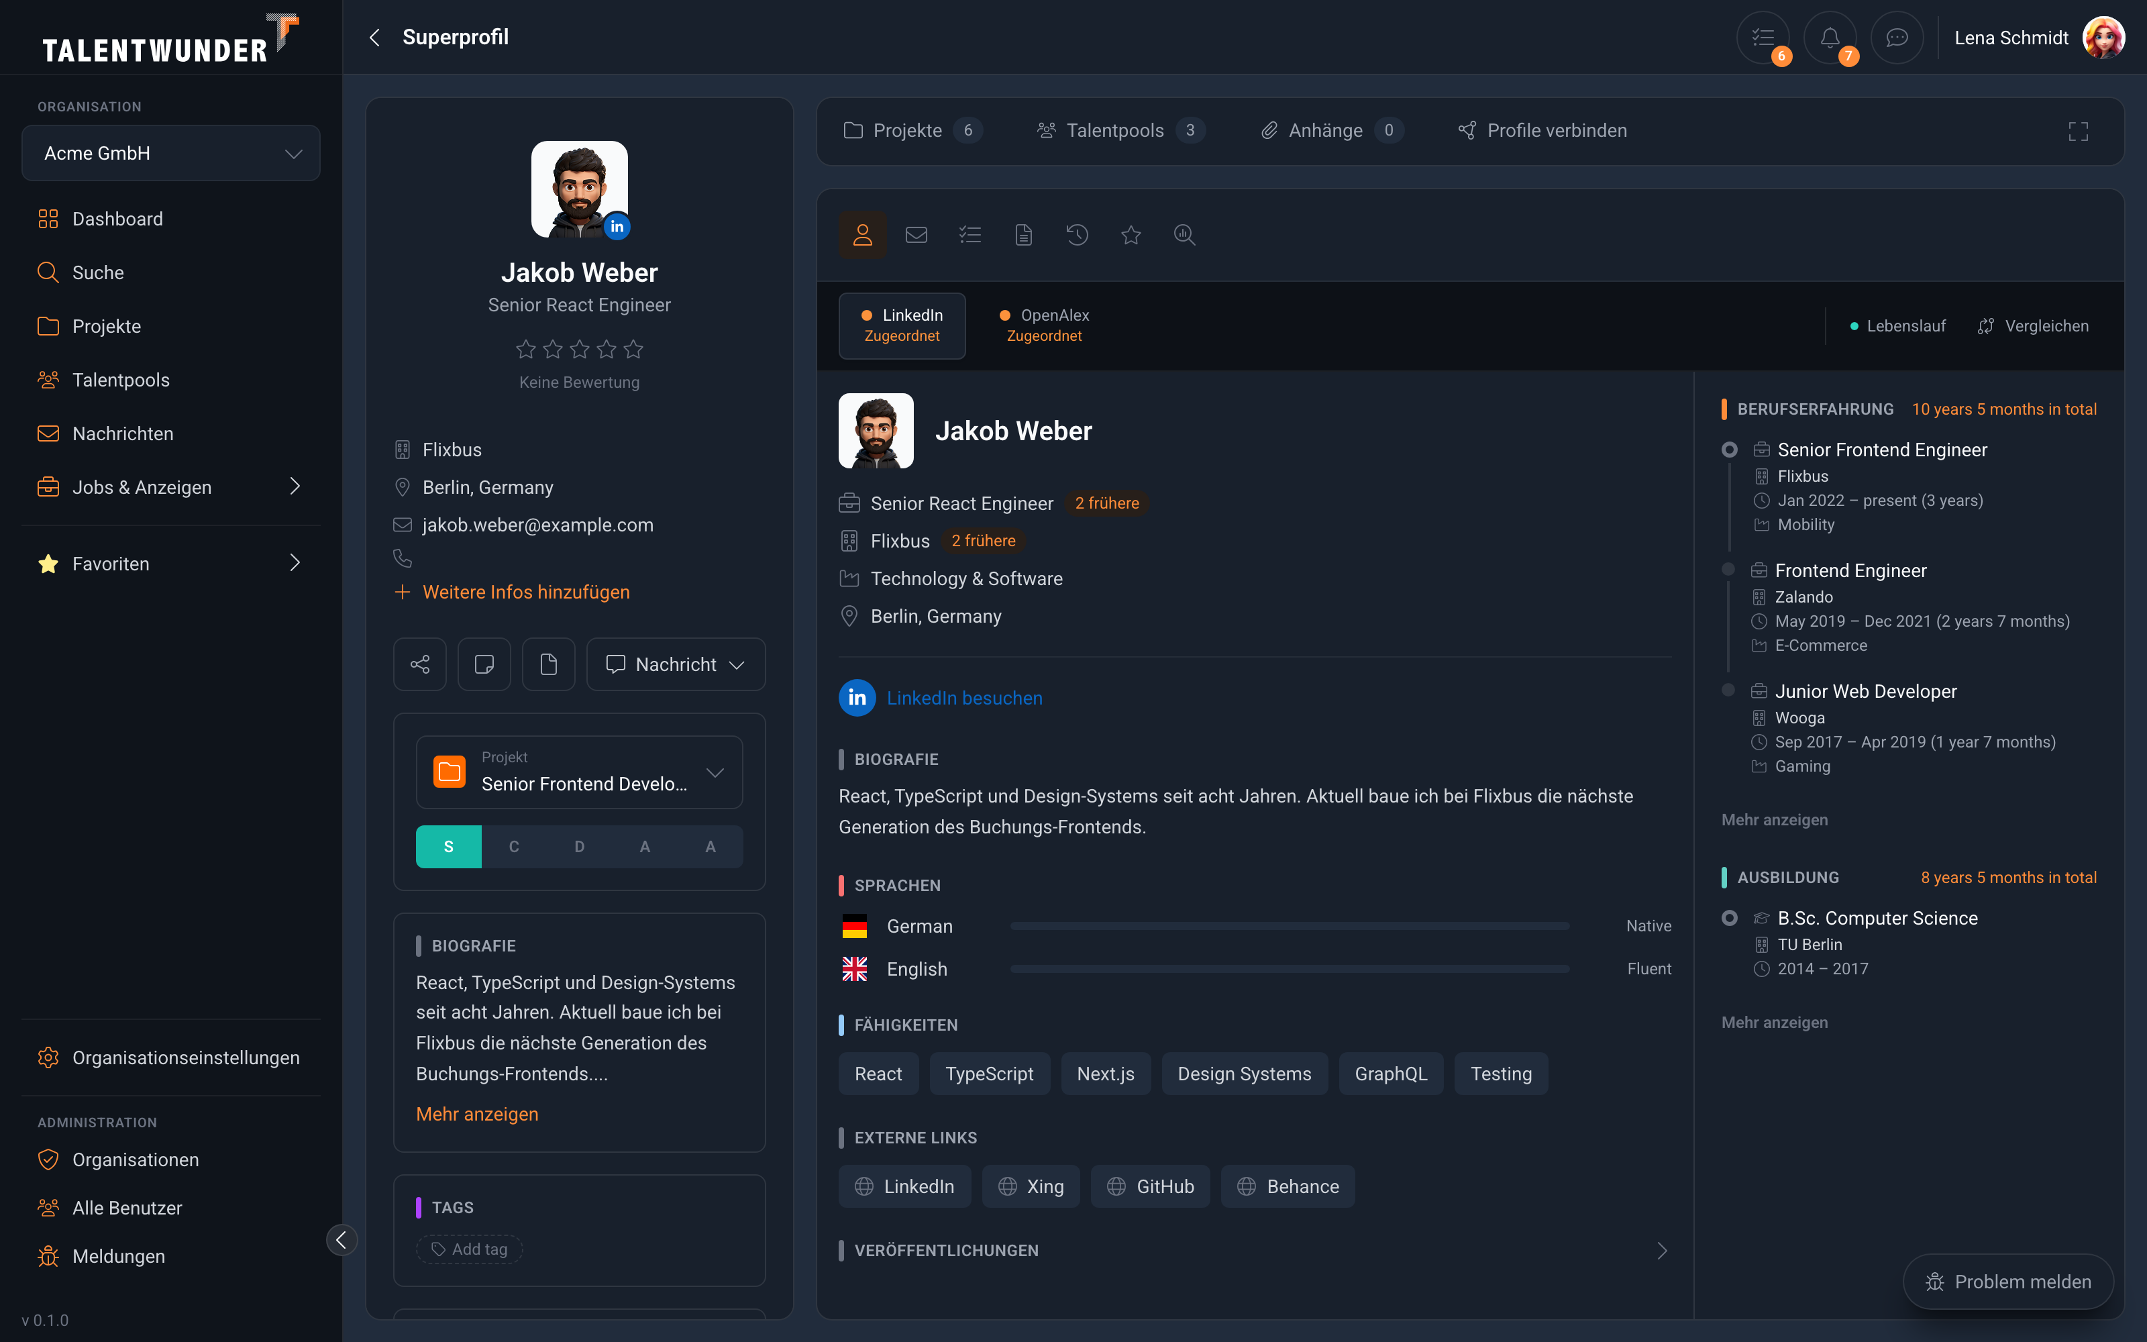Select the history clock tab icon
This screenshot has width=2147, height=1342.
click(x=1077, y=236)
